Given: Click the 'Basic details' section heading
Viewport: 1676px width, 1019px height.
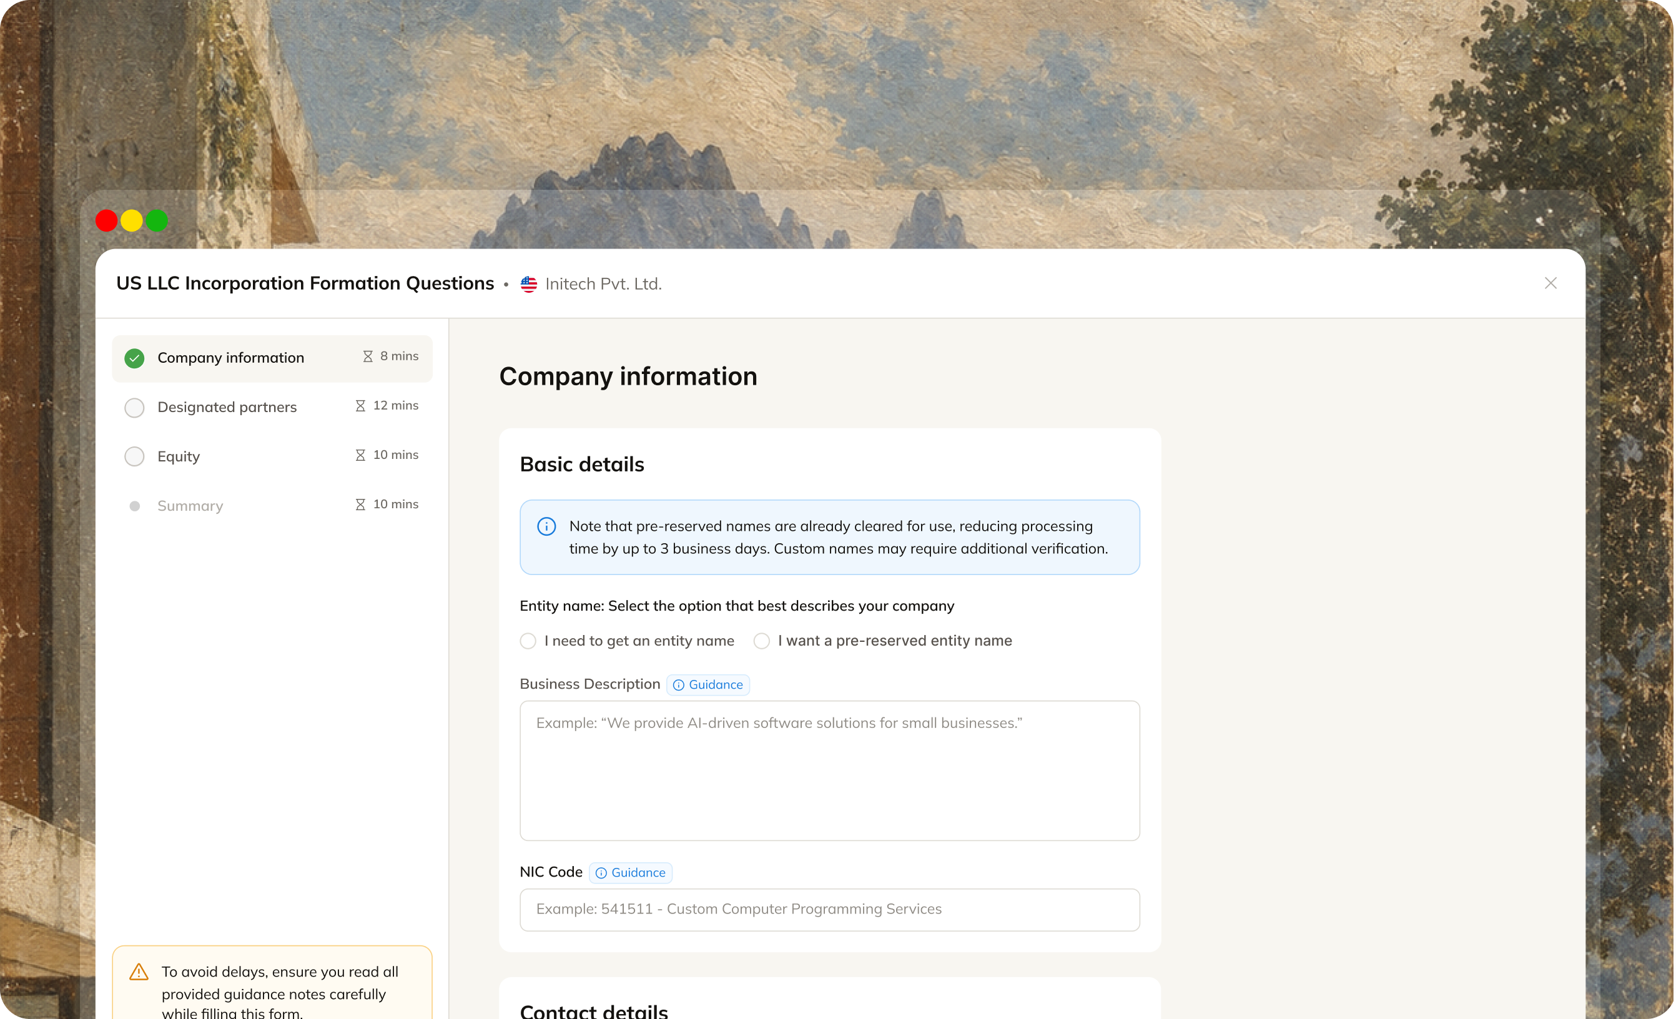Looking at the screenshot, I should pos(582,465).
